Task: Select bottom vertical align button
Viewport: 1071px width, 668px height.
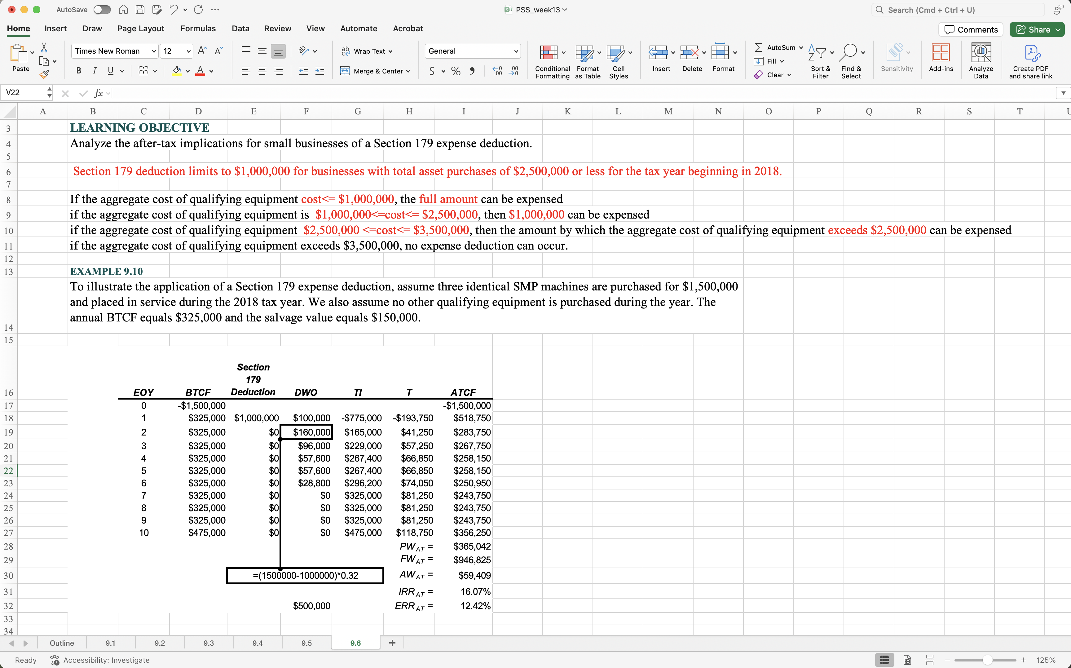Action: 278,51
